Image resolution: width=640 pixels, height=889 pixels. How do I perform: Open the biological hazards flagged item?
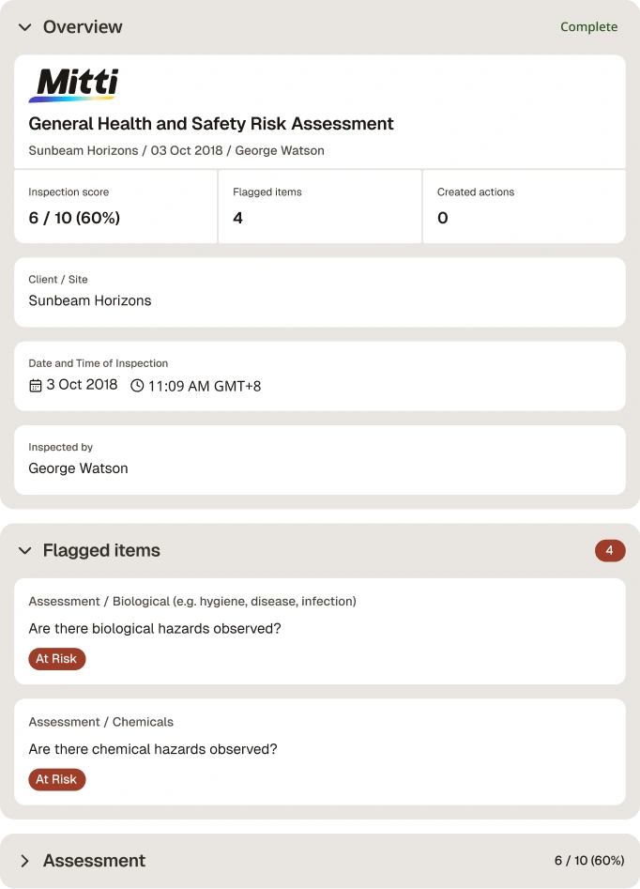[320, 631]
